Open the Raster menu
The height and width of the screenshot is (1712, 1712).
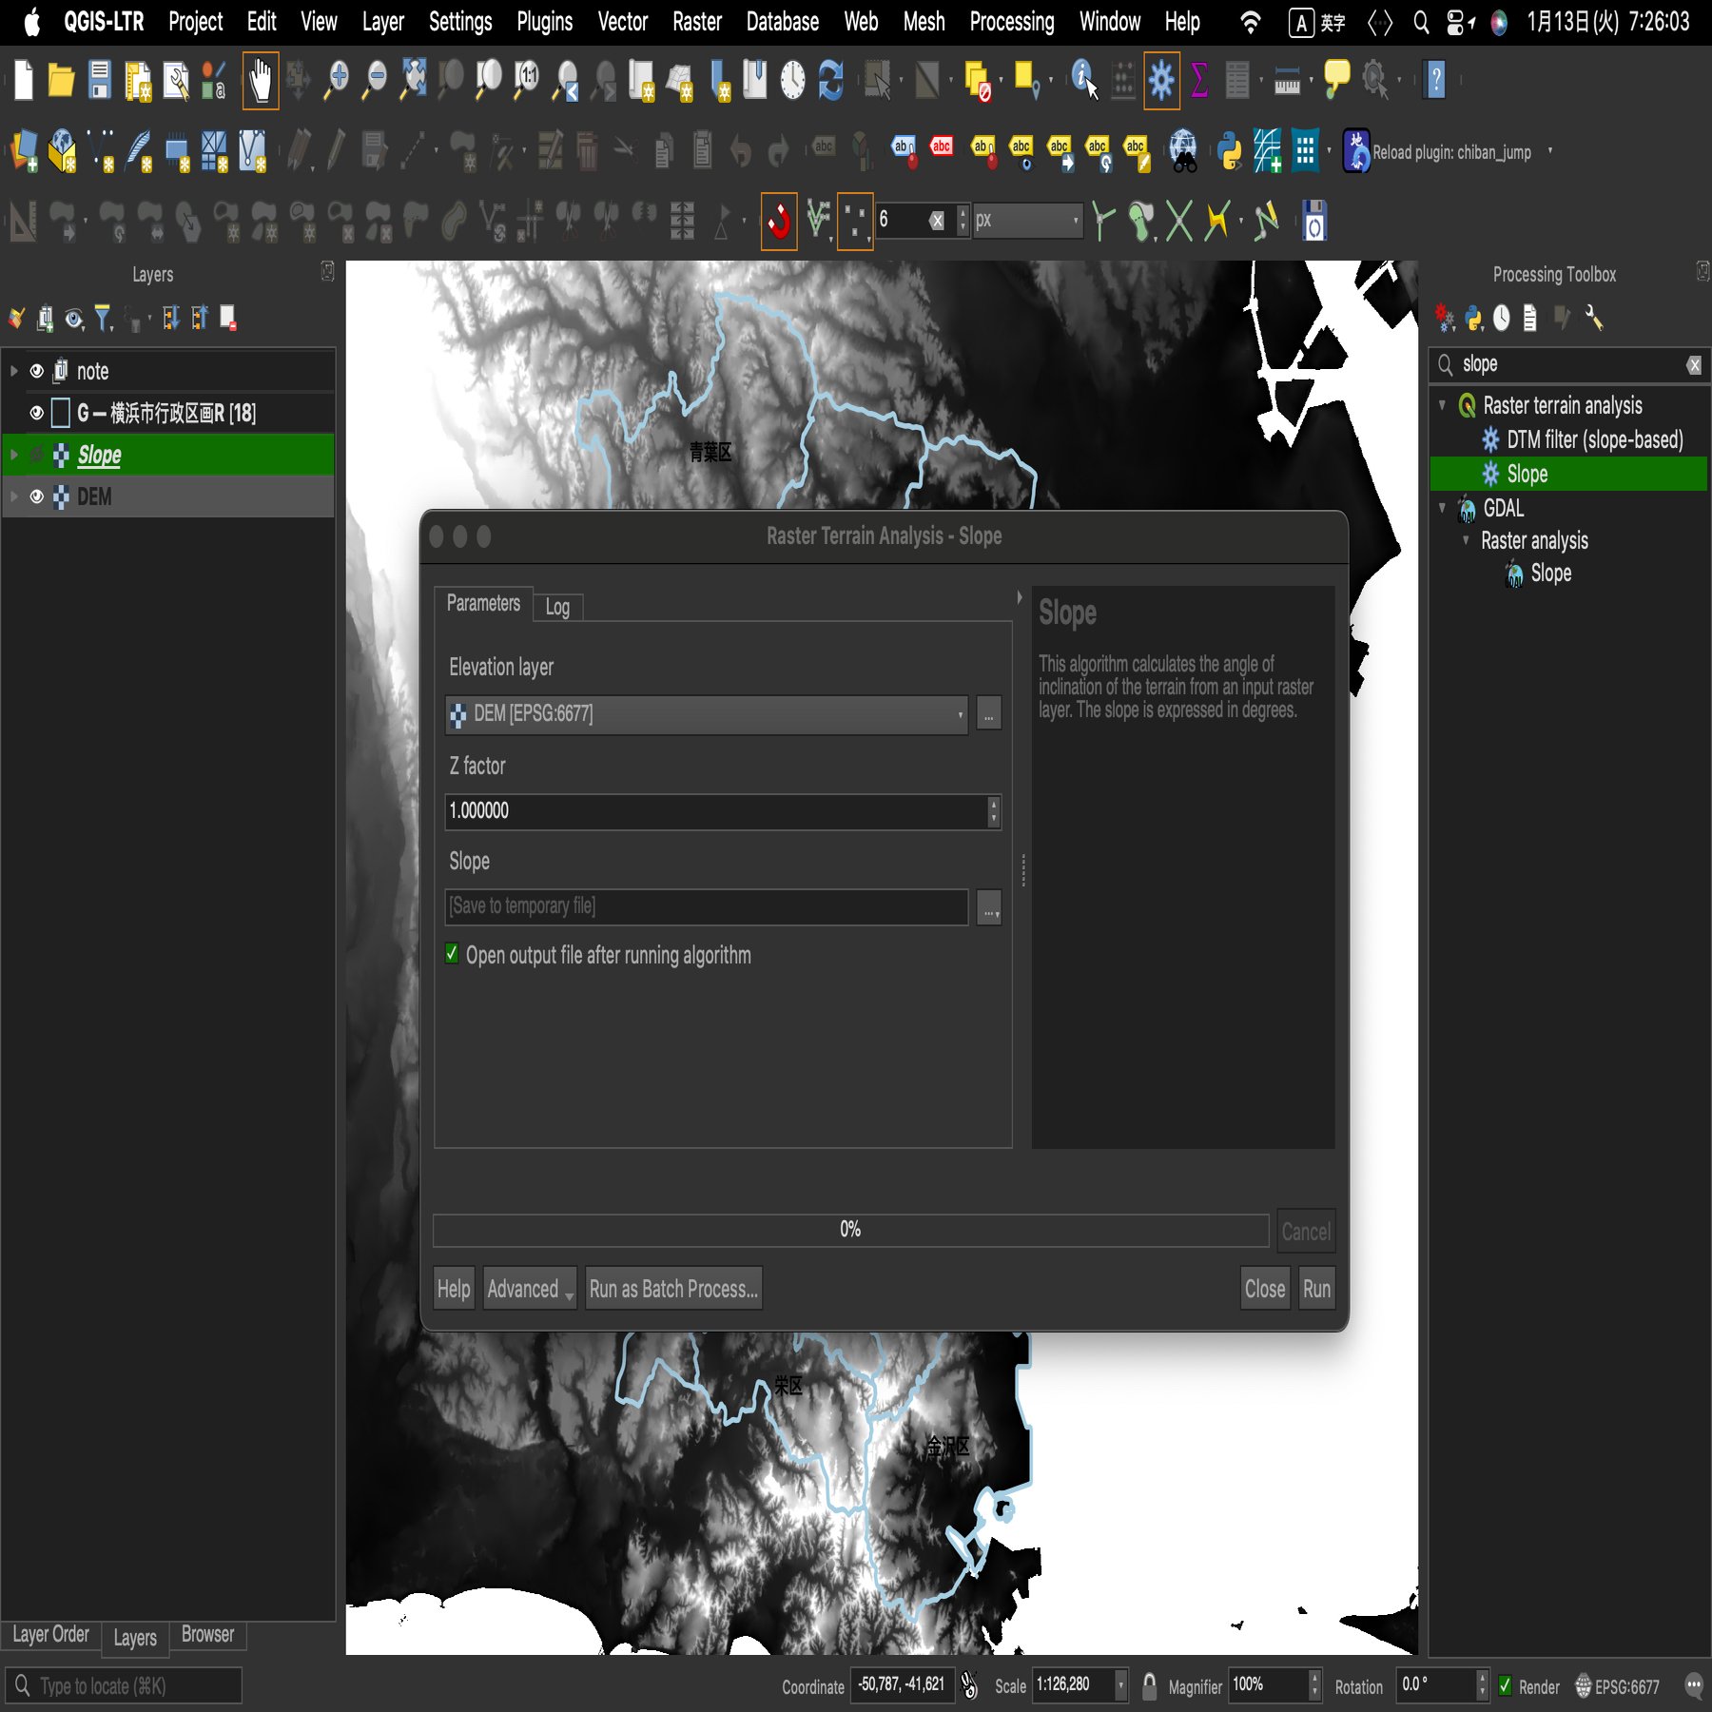click(x=697, y=22)
